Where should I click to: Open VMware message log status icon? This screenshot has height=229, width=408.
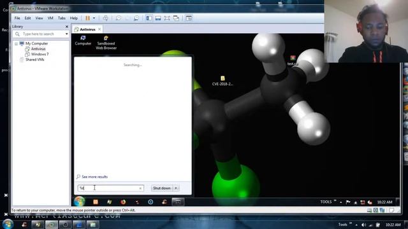tap(391, 210)
